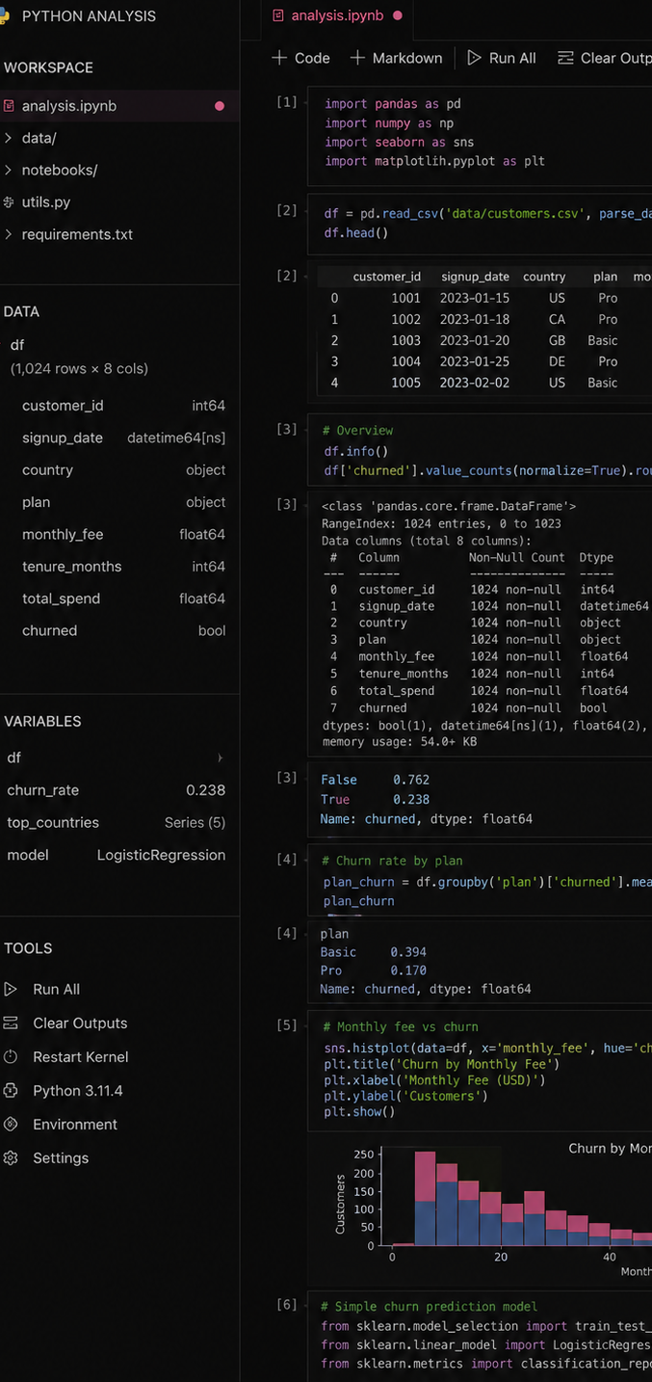Click into Overview code cell [3]
Image resolution: width=652 pixels, height=1382 pixels.
[480, 451]
